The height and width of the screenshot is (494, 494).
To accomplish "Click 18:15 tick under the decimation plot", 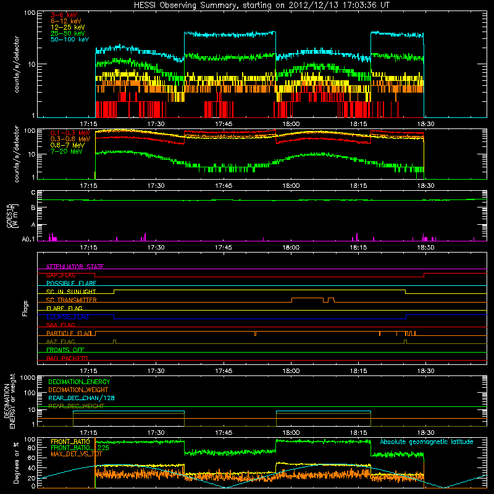I will tap(358, 433).
